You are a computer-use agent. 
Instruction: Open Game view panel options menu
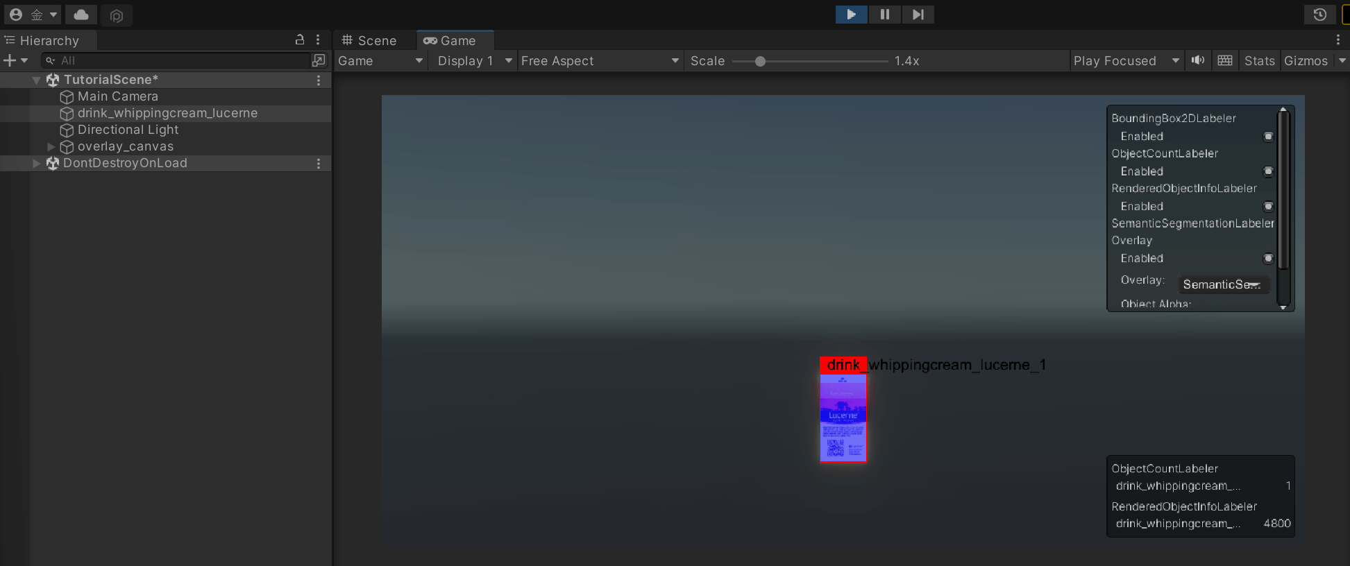(x=1338, y=40)
